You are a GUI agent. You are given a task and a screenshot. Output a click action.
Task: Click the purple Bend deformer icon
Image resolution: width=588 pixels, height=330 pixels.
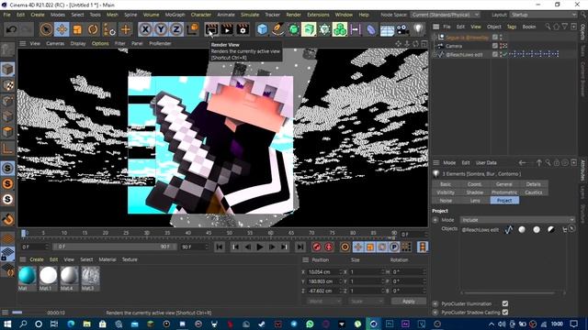[x=371, y=29]
